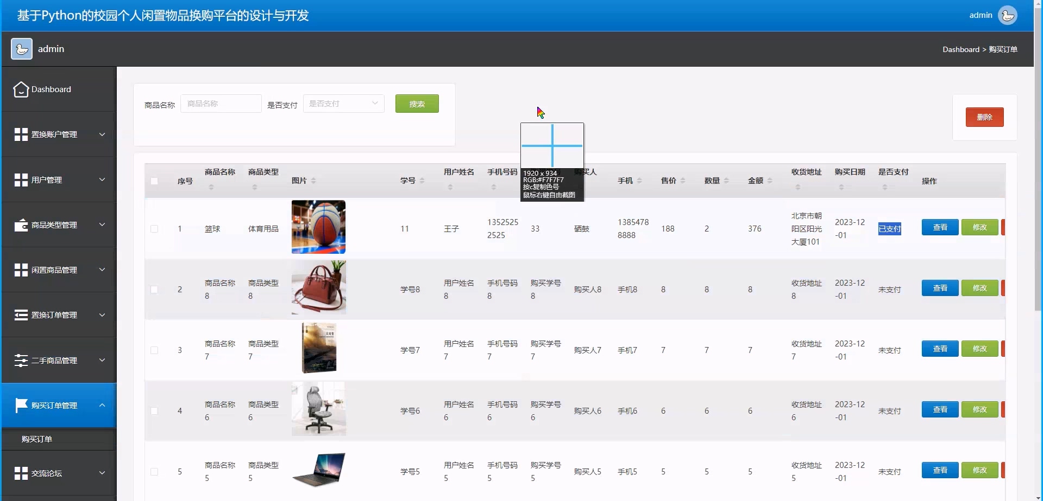Open the office chair product thumbnail
The image size is (1043, 501).
318,409
